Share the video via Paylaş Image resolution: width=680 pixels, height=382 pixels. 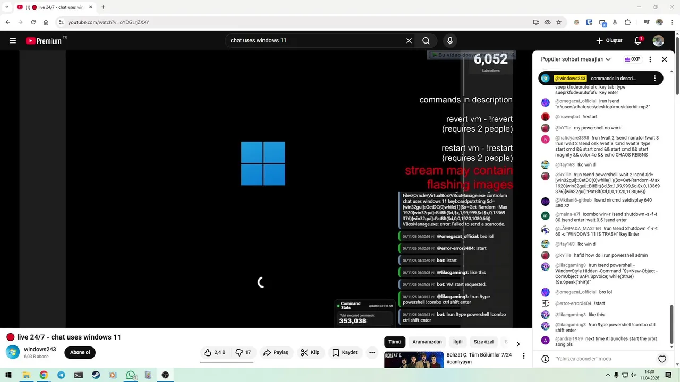[x=276, y=352]
